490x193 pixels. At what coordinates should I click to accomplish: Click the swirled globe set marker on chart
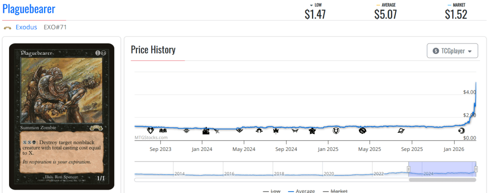point(362,130)
